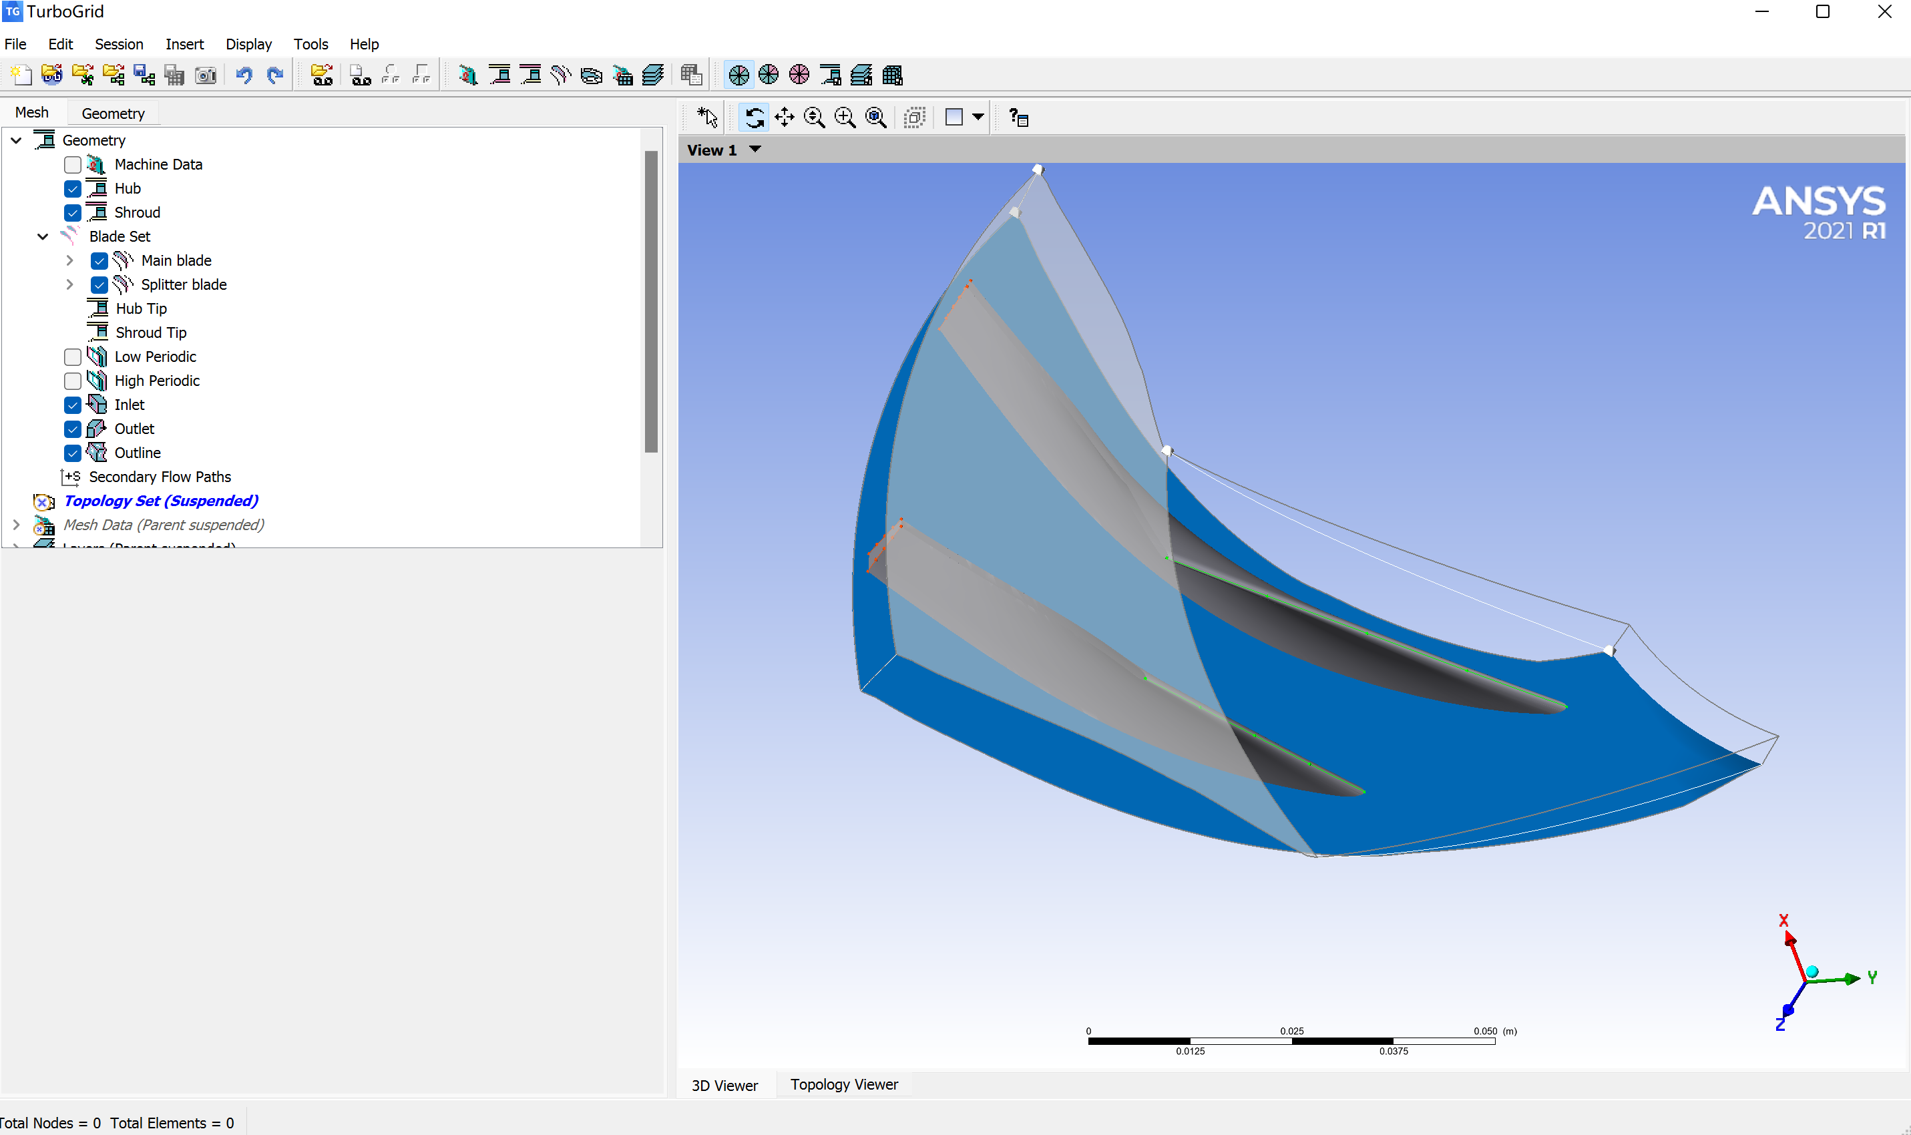The width and height of the screenshot is (1911, 1135).
Task: Check the Low Periodic checkbox
Action: click(x=73, y=357)
